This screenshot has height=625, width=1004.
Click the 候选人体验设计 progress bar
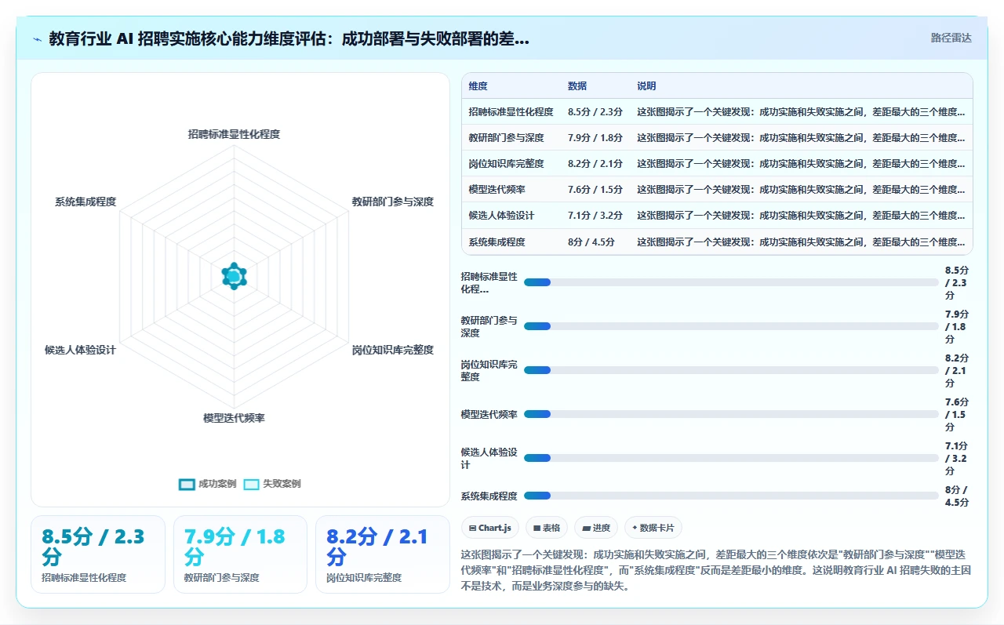[731, 458]
